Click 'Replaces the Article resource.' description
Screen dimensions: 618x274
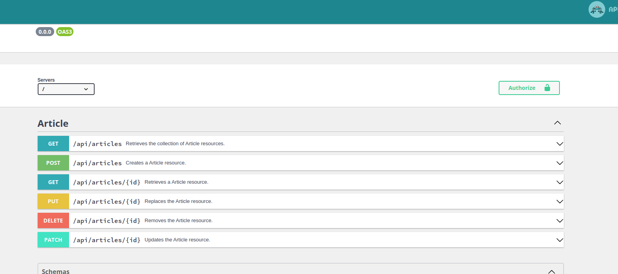pos(178,201)
